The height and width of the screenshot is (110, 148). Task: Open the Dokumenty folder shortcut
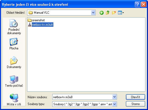pos(14,62)
